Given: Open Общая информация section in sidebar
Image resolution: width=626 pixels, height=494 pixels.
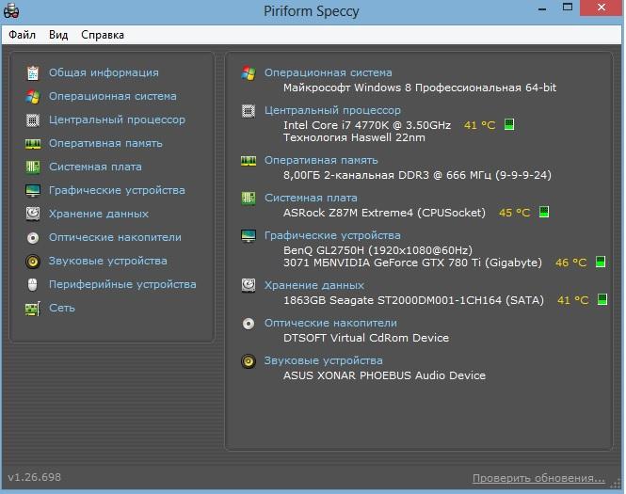Looking at the screenshot, I should coord(104,72).
